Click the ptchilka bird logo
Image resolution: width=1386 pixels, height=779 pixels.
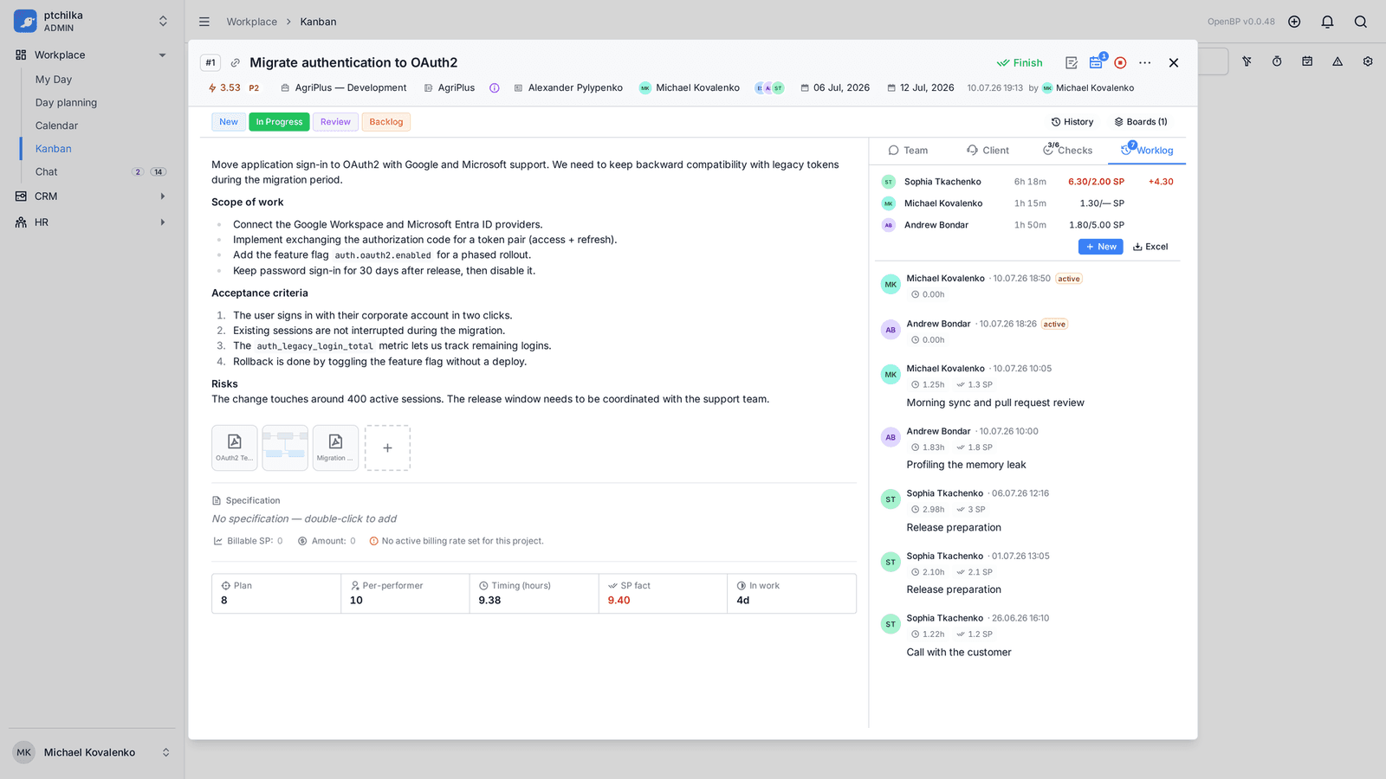(25, 21)
